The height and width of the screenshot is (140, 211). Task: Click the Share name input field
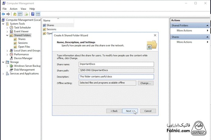pyautogui.click(x=116, y=64)
